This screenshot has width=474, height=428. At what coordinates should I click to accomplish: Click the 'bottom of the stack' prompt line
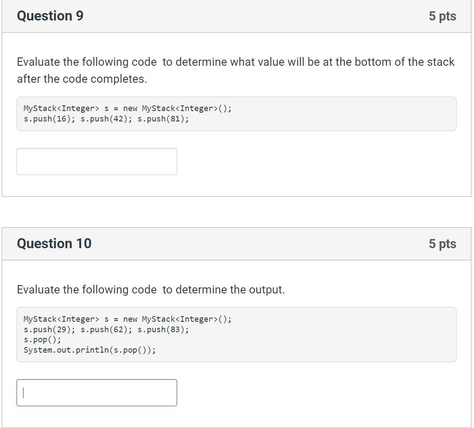[236, 62]
